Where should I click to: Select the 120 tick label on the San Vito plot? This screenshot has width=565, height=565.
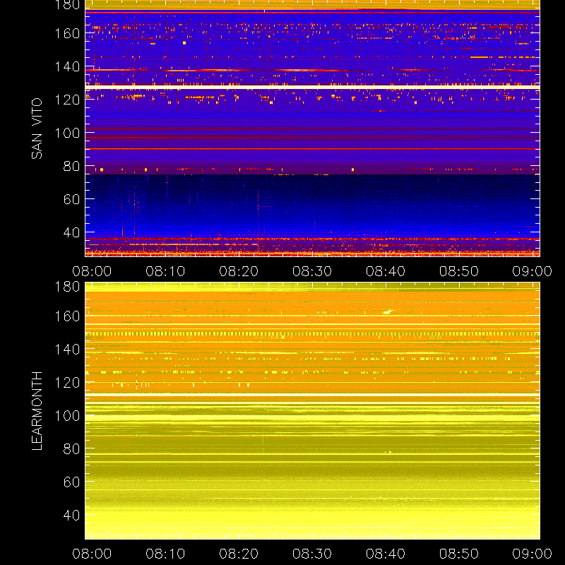(x=67, y=100)
